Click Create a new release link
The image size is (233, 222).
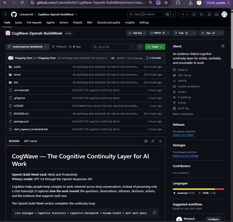pyautogui.click(x=183, y=135)
